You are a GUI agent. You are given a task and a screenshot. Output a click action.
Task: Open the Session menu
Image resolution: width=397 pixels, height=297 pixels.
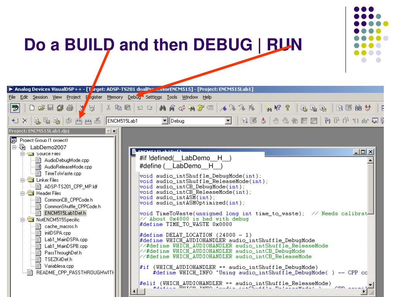coord(40,97)
